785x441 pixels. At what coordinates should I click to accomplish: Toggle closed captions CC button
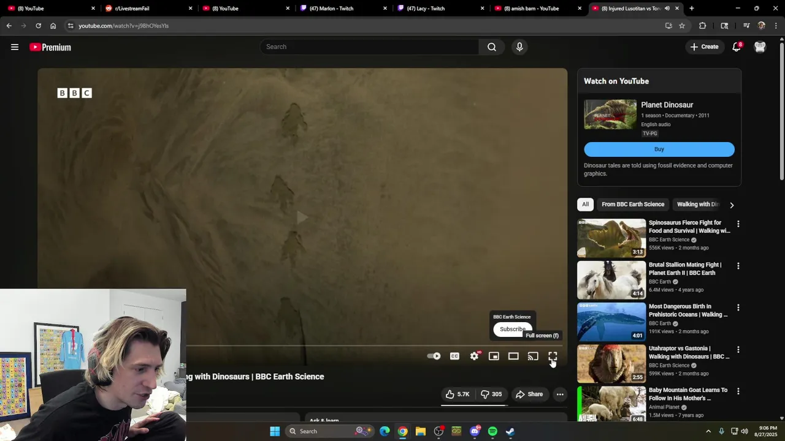[454, 356]
